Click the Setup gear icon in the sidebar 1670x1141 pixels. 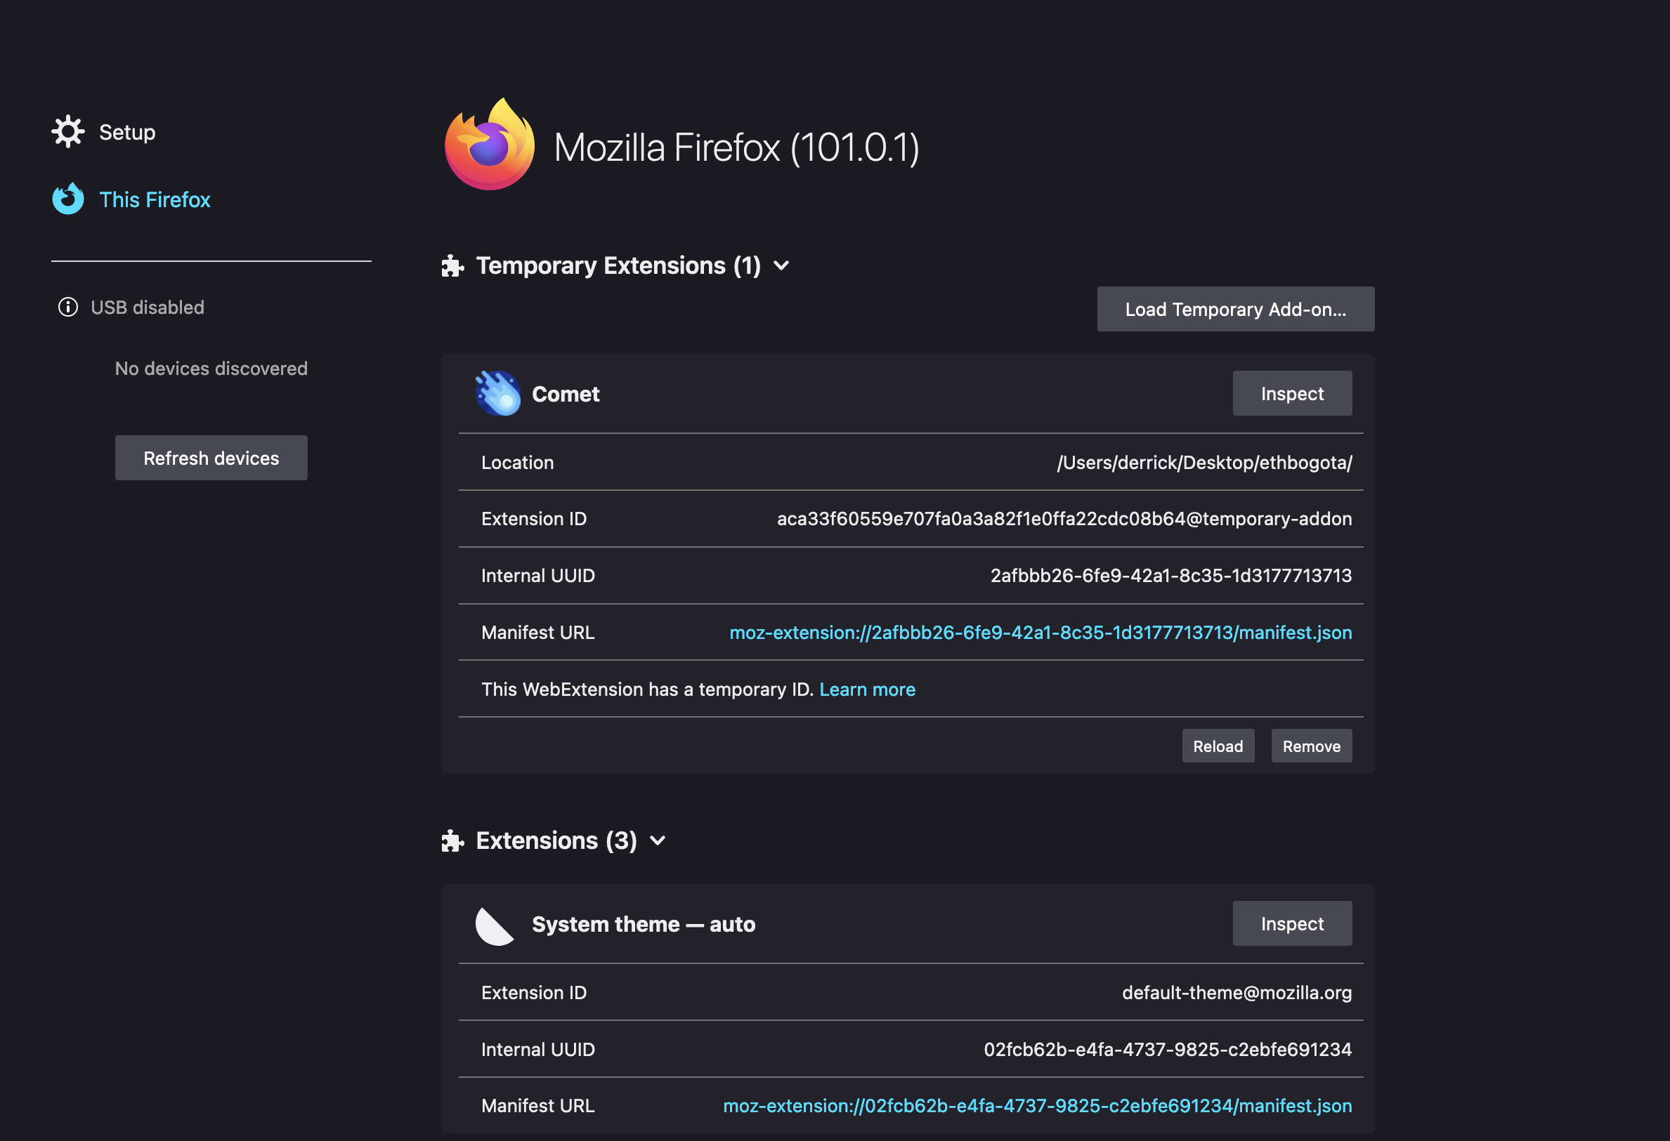(68, 131)
